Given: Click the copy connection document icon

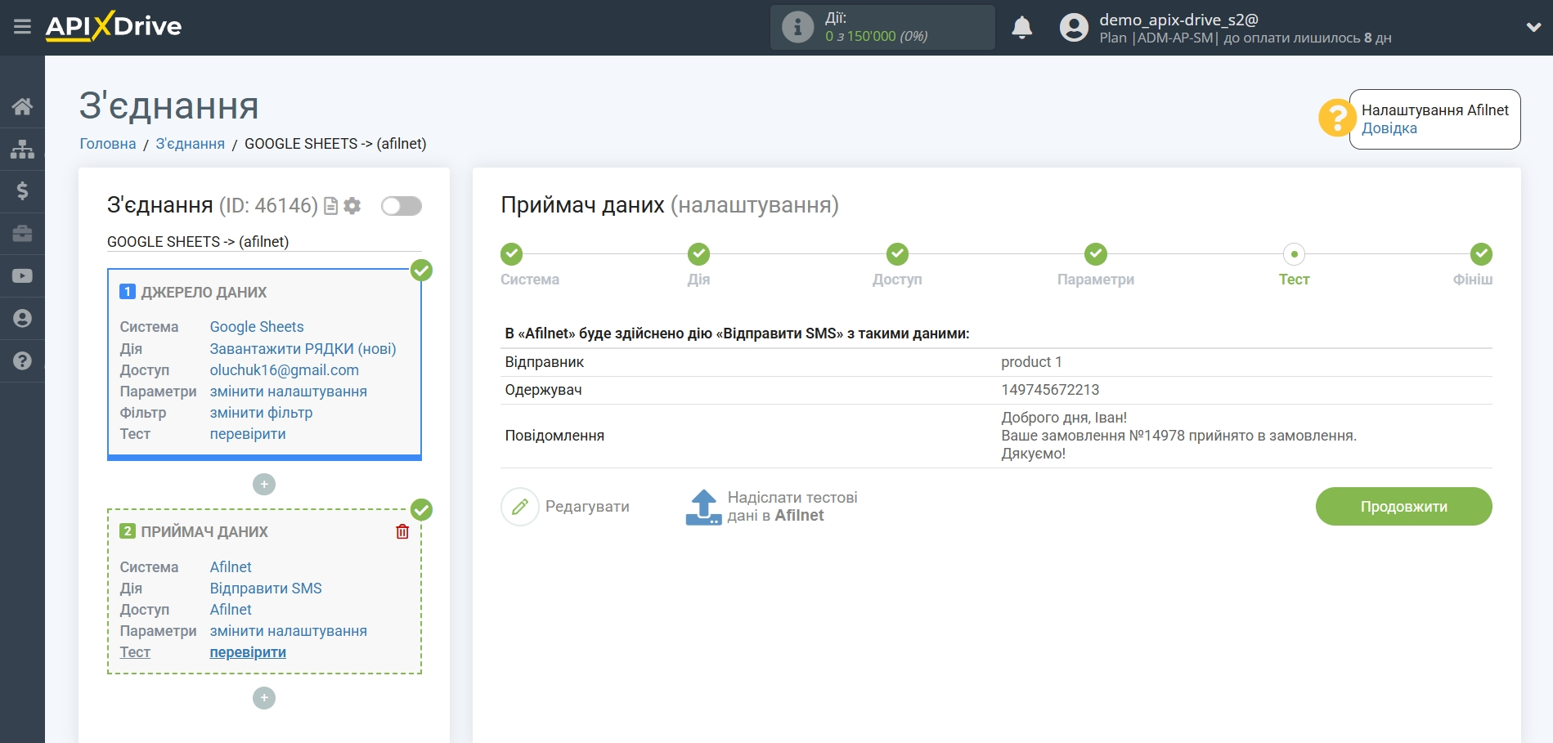Looking at the screenshot, I should (331, 206).
